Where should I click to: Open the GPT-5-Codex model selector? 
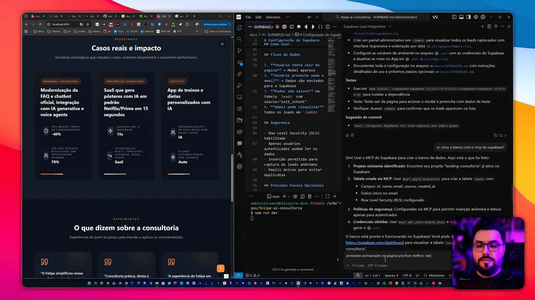click(377, 265)
